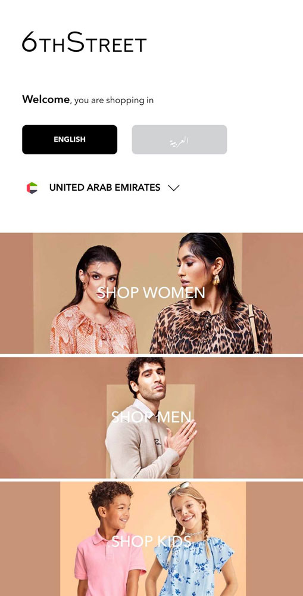Expand the country chevron arrow

pos(173,188)
